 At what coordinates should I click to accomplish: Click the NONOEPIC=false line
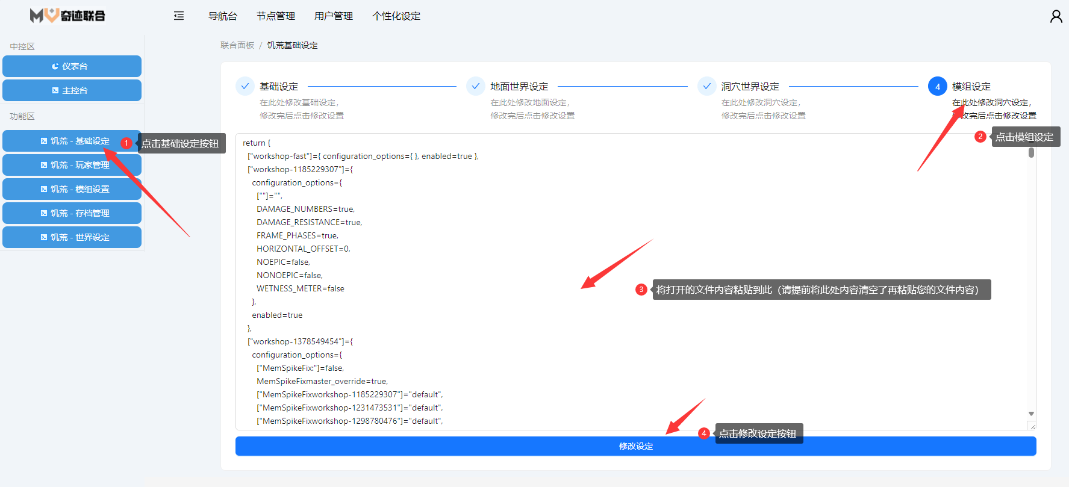point(290,275)
